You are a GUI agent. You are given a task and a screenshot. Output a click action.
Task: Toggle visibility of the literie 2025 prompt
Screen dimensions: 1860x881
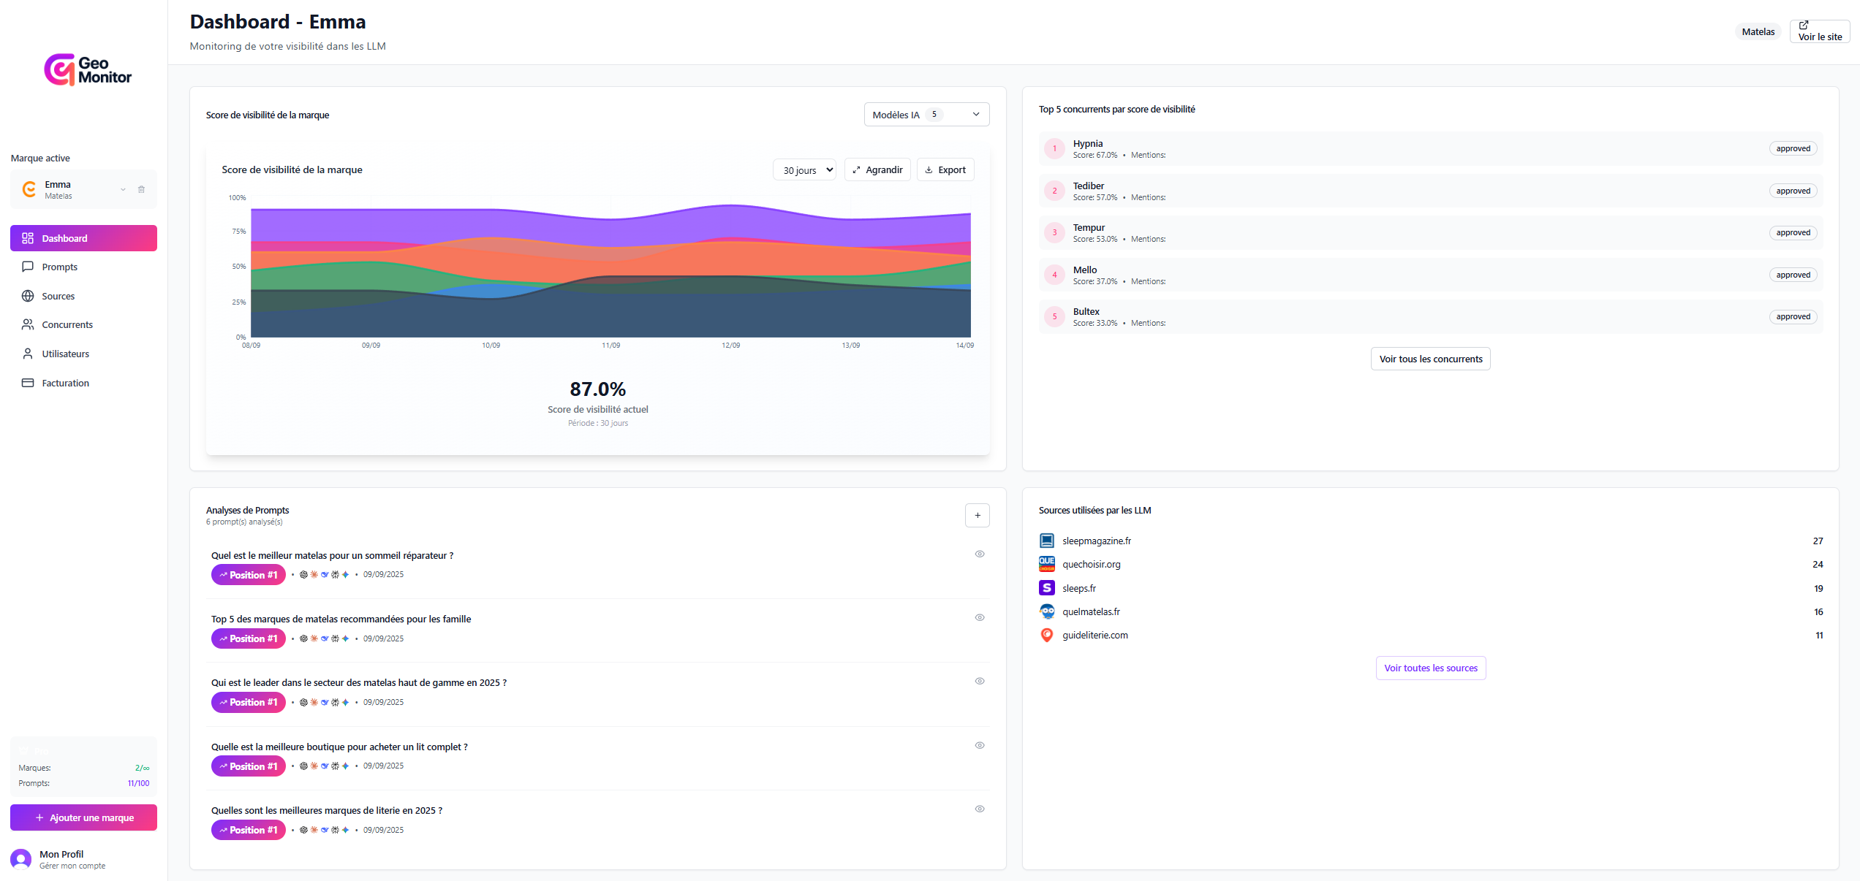click(980, 809)
